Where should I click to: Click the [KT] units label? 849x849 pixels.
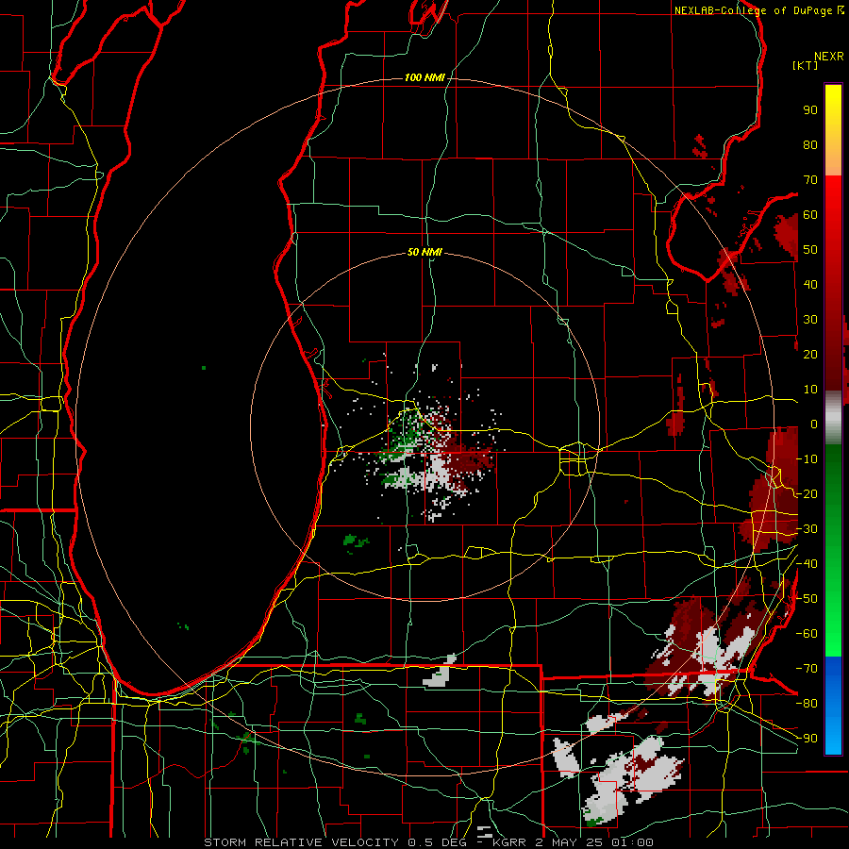pos(806,65)
